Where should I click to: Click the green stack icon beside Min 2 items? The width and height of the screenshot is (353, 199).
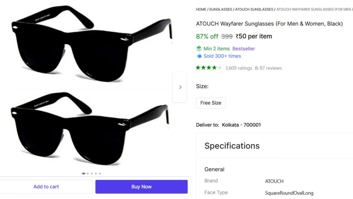click(x=199, y=49)
